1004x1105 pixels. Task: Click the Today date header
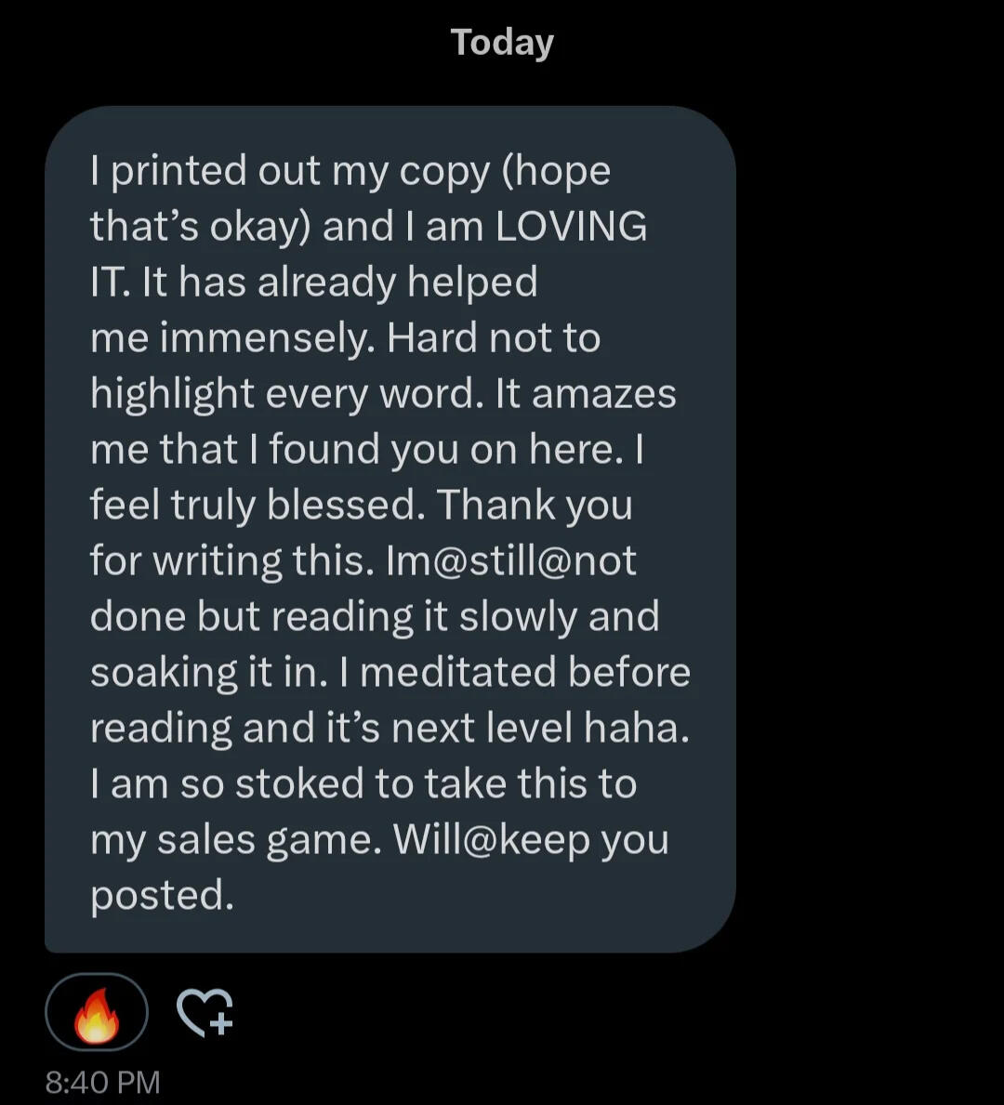tap(502, 43)
